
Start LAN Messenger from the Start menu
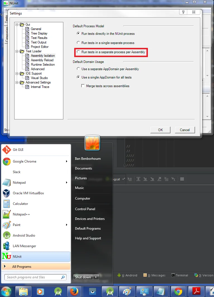(x=36, y=246)
